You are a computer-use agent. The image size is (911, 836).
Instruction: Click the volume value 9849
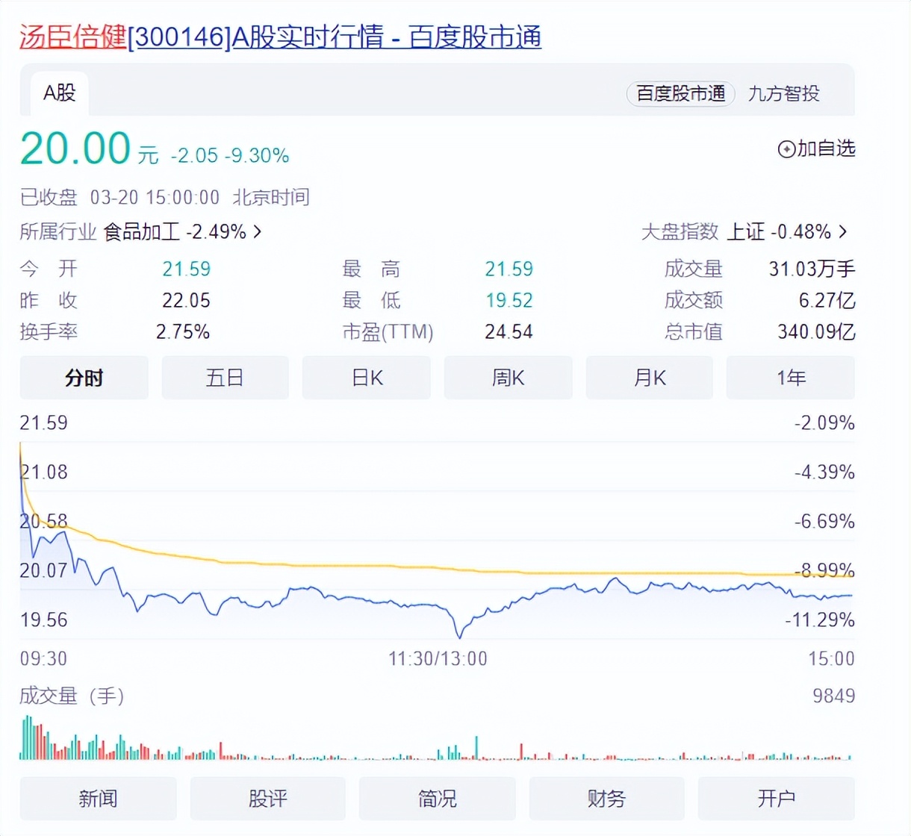(x=834, y=696)
